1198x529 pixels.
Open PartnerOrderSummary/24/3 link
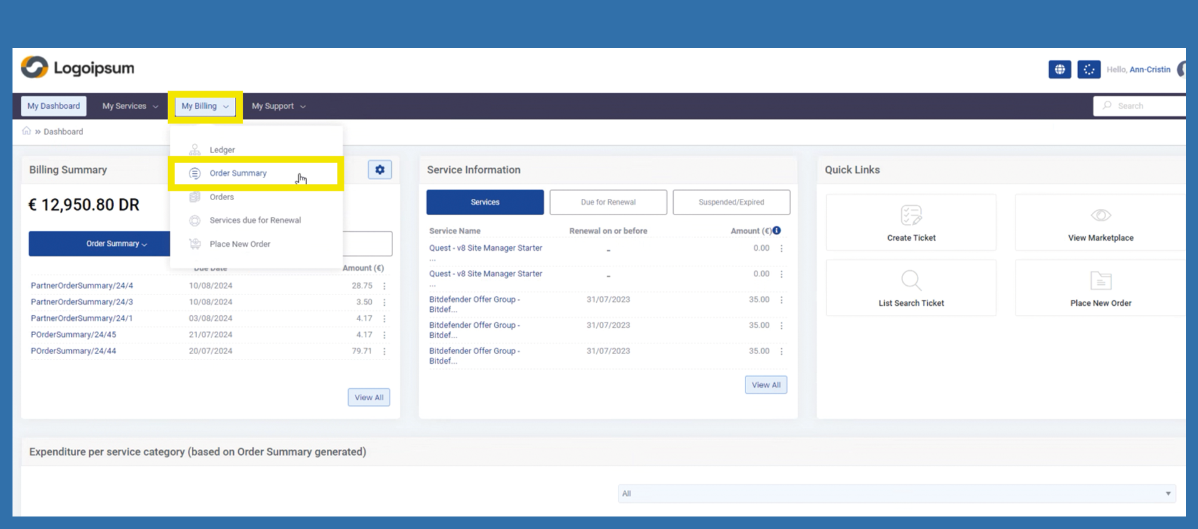pyautogui.click(x=82, y=302)
